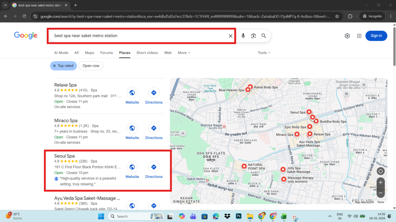Remove the Top rated filter
This screenshot has height=222, width=396.
point(54,66)
